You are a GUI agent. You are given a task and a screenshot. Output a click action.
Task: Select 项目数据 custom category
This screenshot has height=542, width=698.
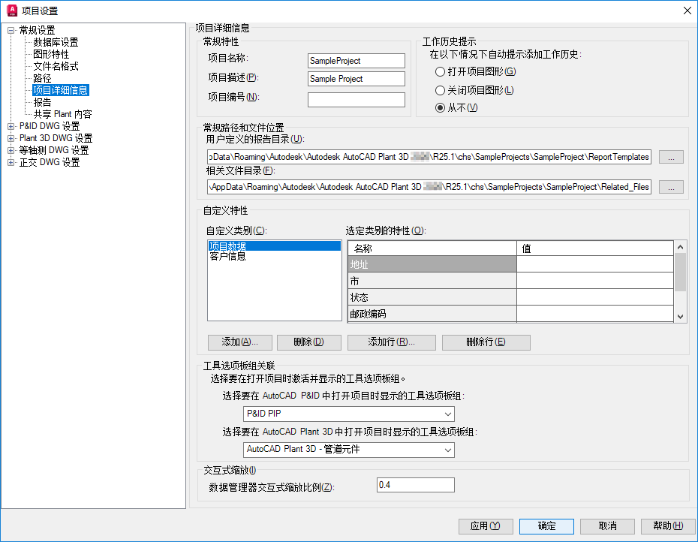(274, 246)
